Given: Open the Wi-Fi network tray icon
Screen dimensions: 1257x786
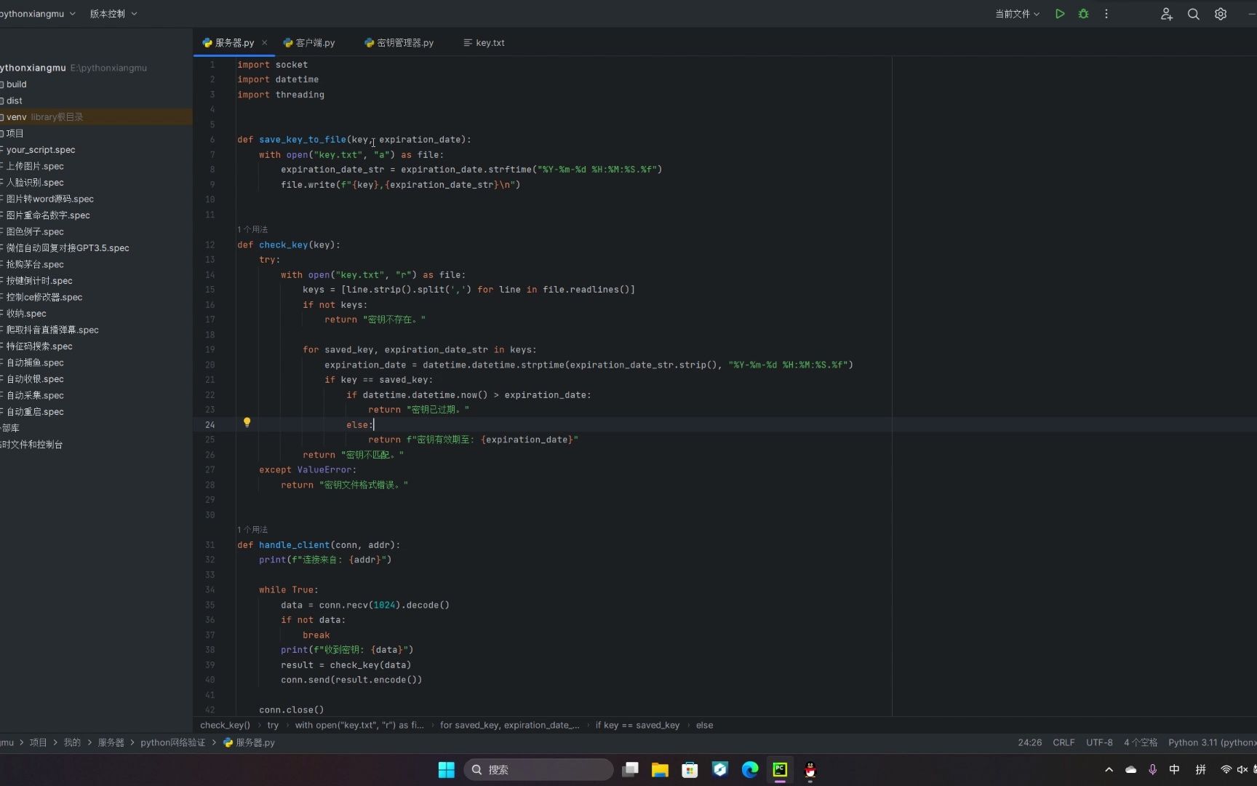Looking at the screenshot, I should click(1226, 769).
